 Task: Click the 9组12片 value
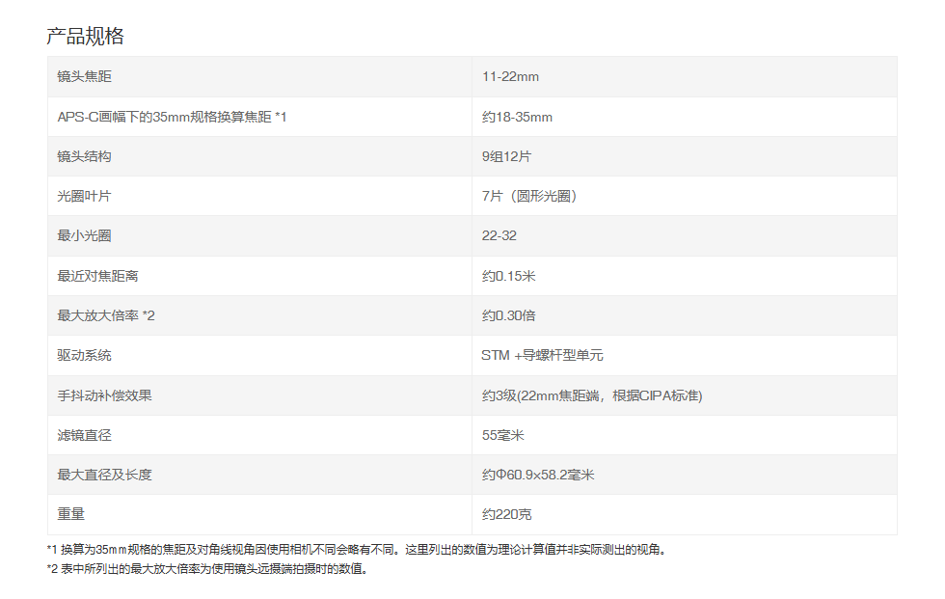[506, 156]
